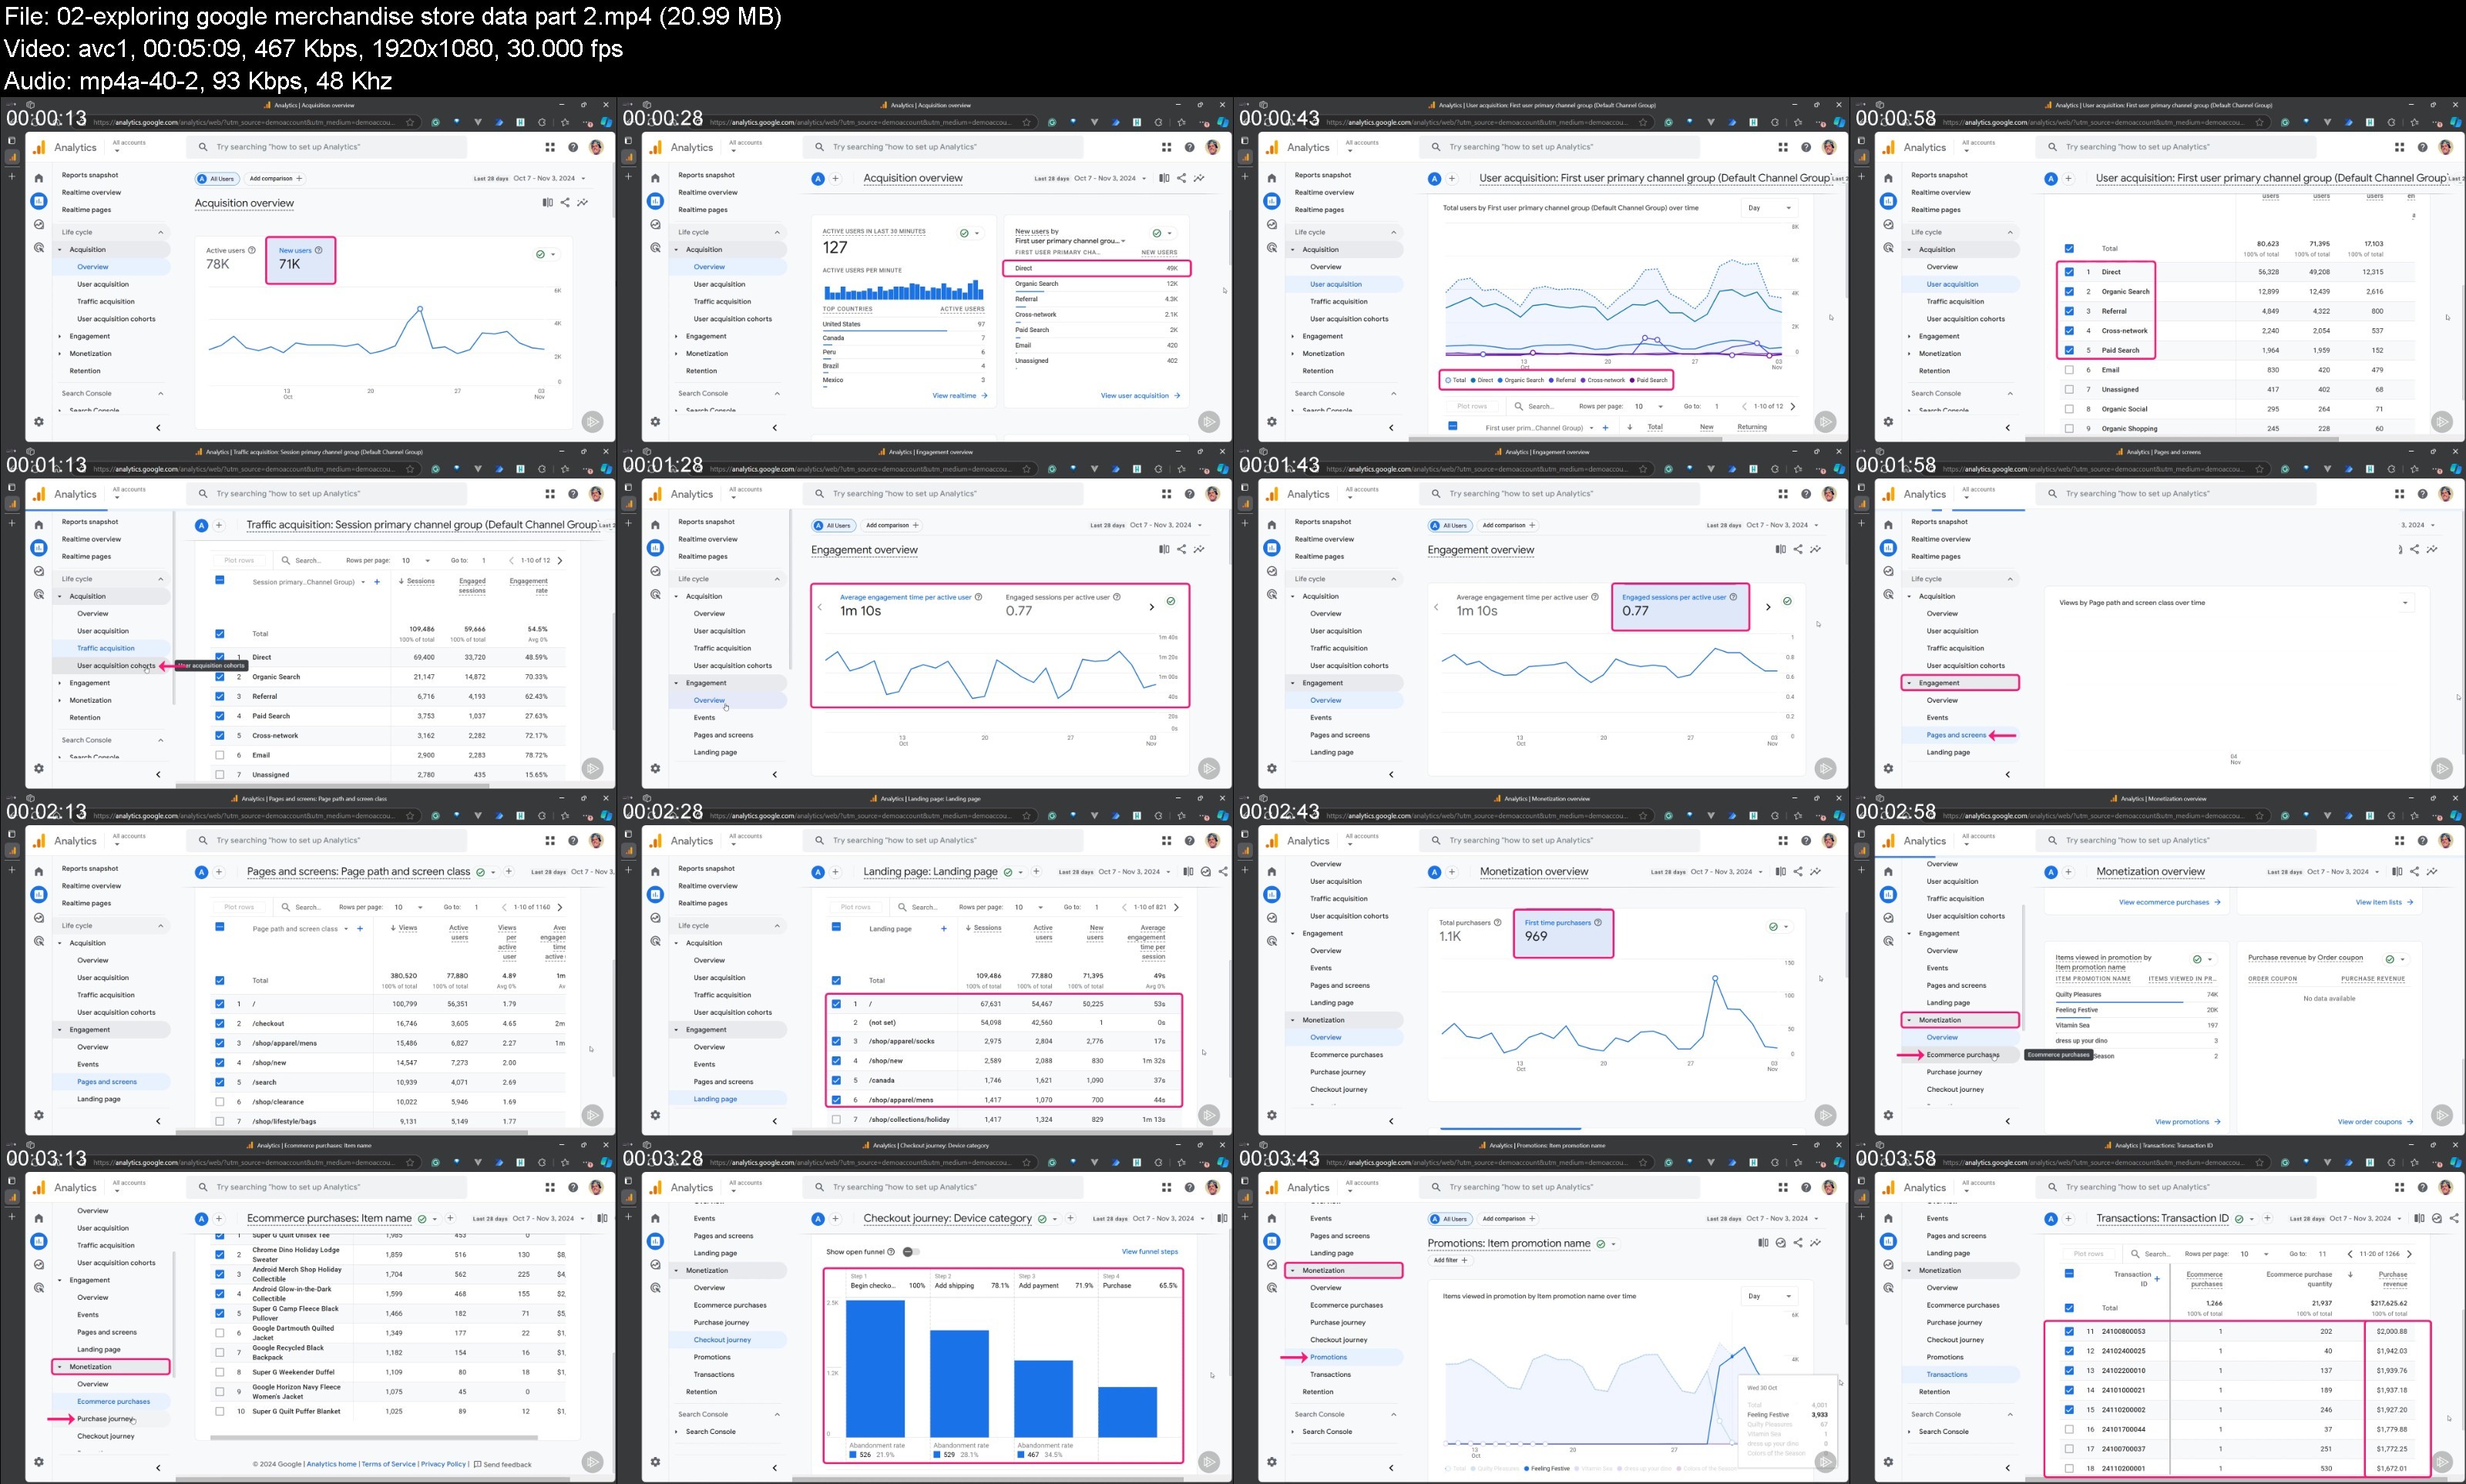Image resolution: width=2466 pixels, height=1484 pixels.
Task: Open Pages and screens in the 00:01:58 sidebar
Action: 1956,735
